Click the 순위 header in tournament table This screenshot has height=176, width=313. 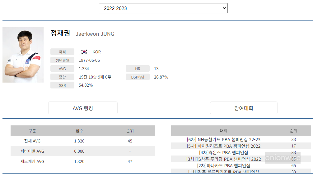pyautogui.click(x=293, y=131)
